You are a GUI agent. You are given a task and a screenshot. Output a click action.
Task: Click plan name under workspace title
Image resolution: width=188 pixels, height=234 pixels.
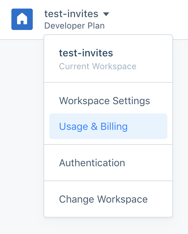click(74, 26)
